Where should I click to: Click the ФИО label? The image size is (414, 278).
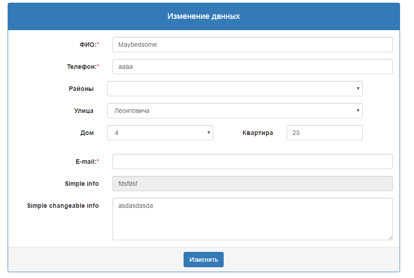[89, 45]
